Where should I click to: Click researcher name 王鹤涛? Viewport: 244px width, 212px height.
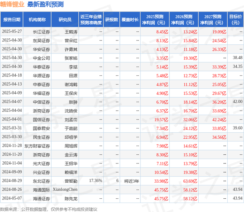(71, 32)
